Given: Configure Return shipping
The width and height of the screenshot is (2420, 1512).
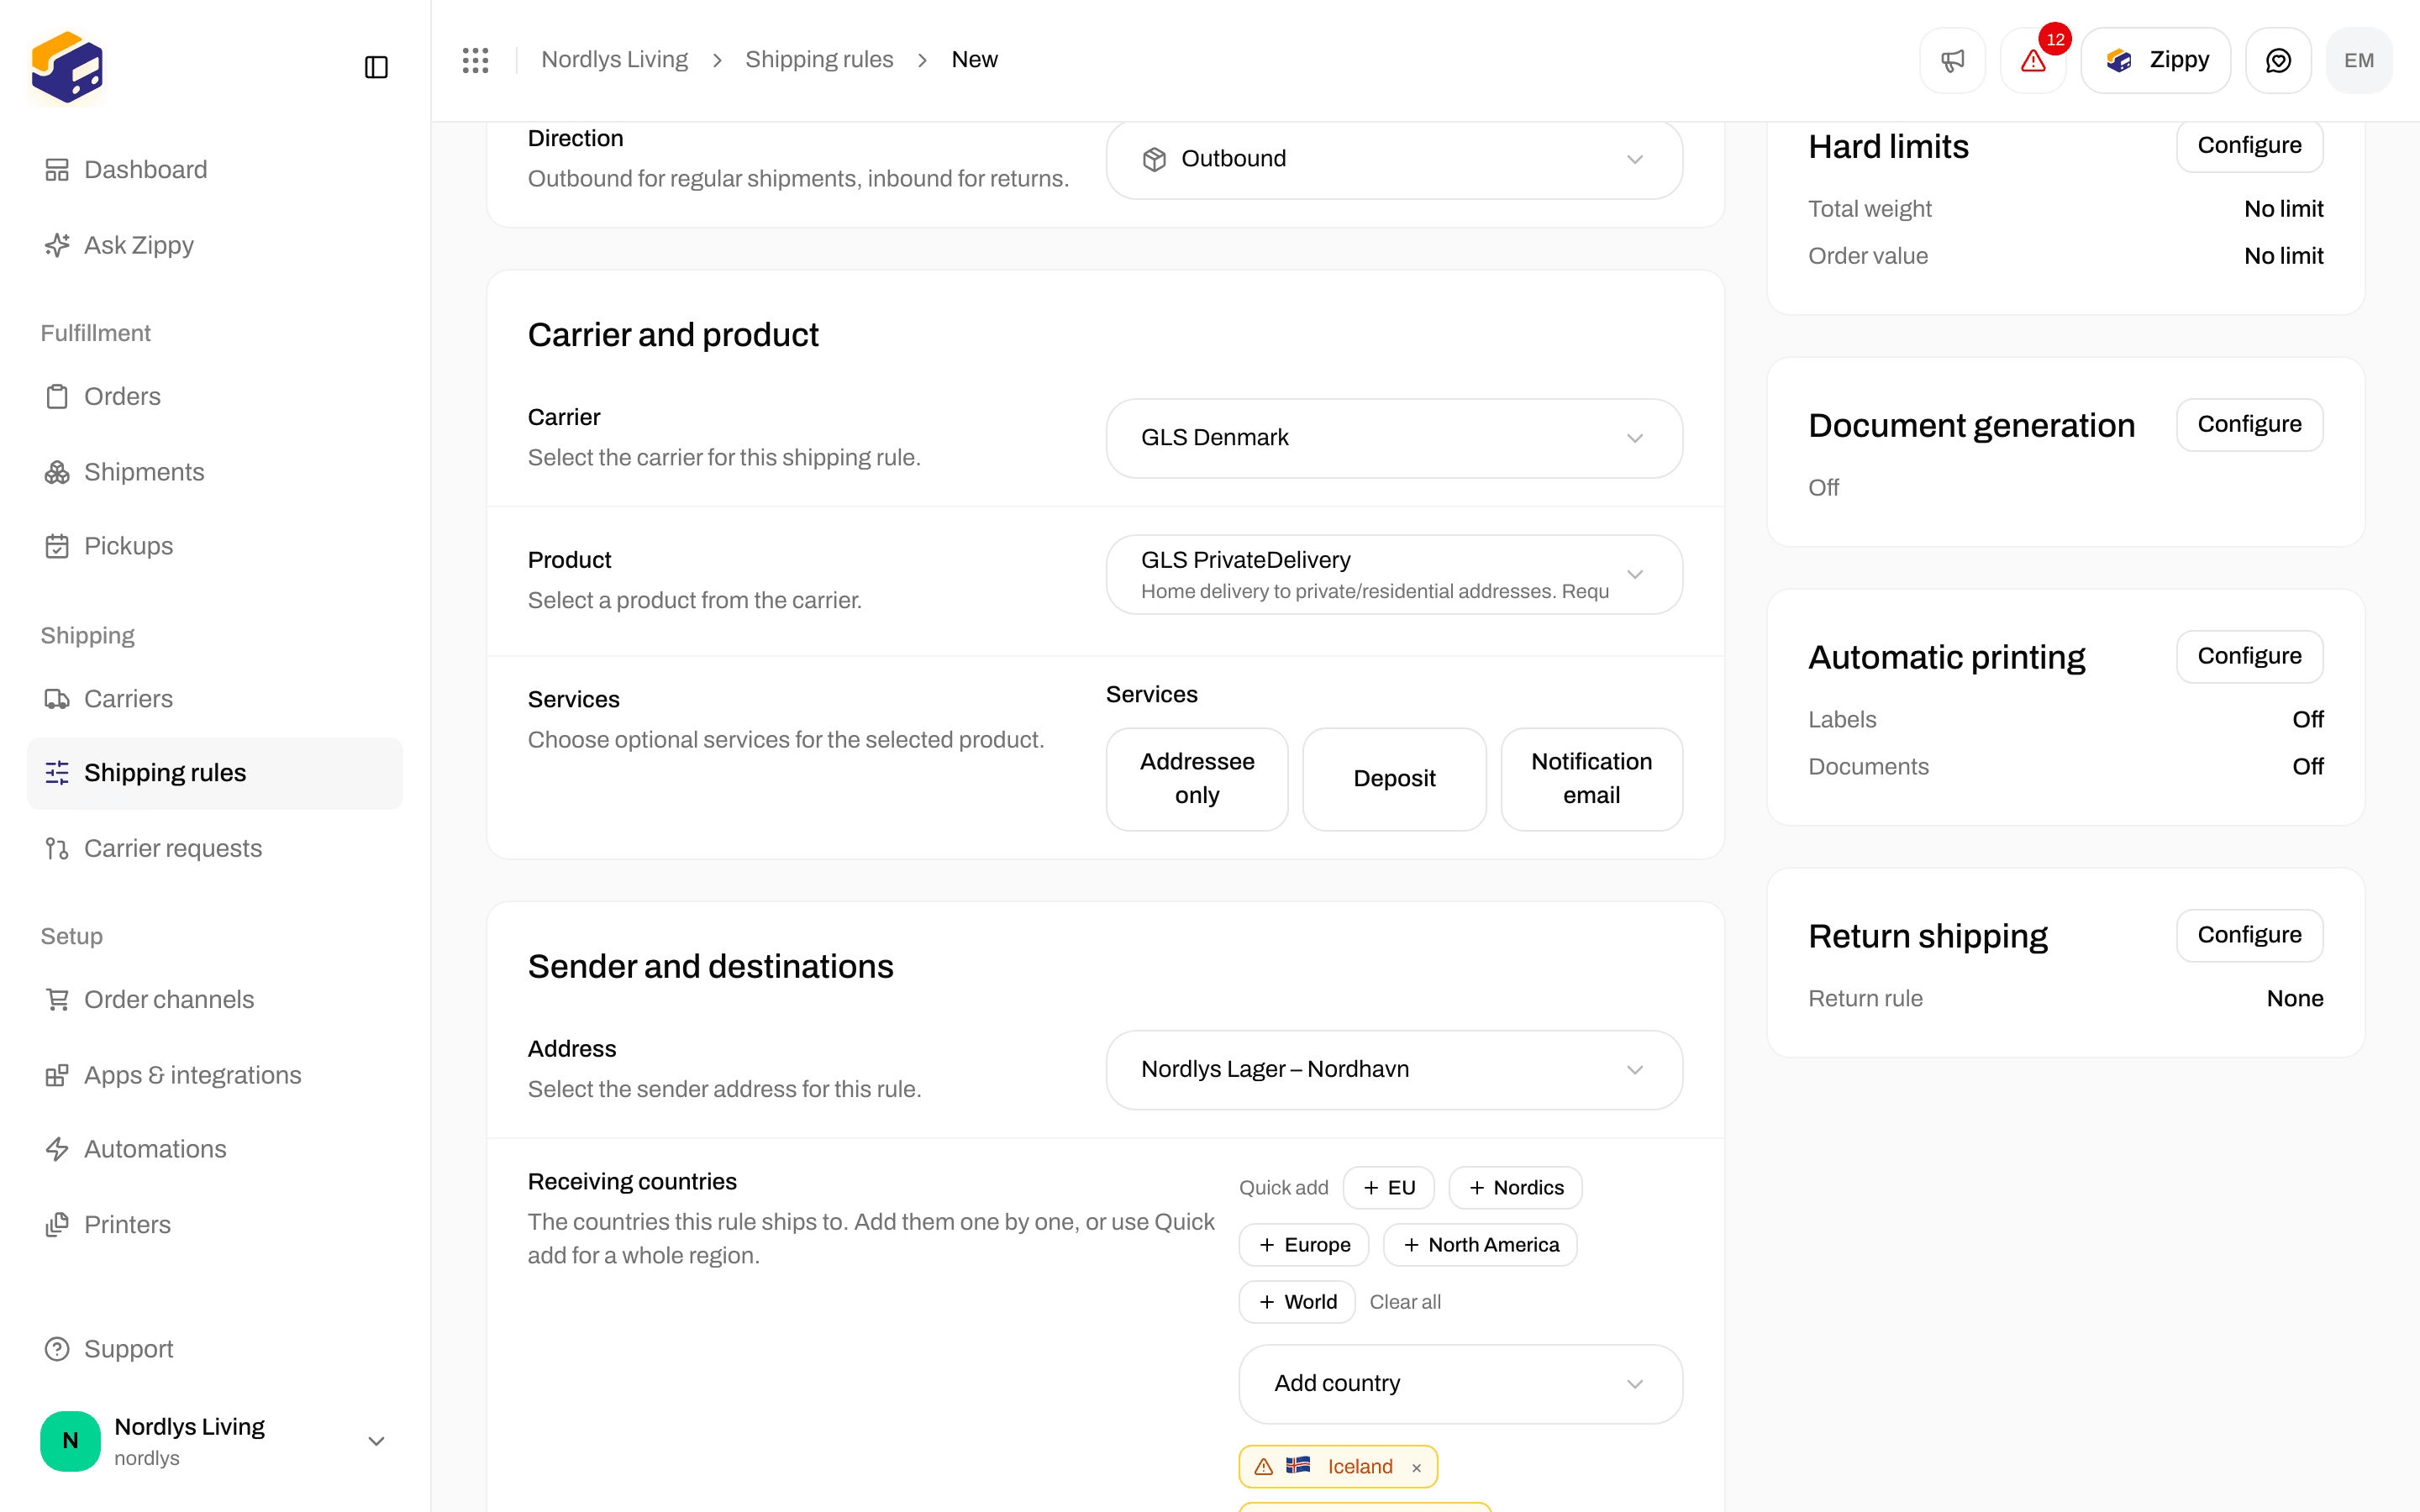Looking at the screenshot, I should click(2249, 936).
